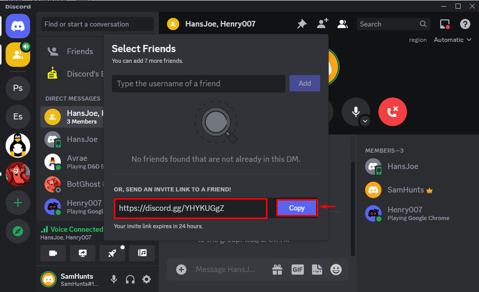Explore discoverable servers compass icon
The image size is (479, 292).
pos(18,231)
